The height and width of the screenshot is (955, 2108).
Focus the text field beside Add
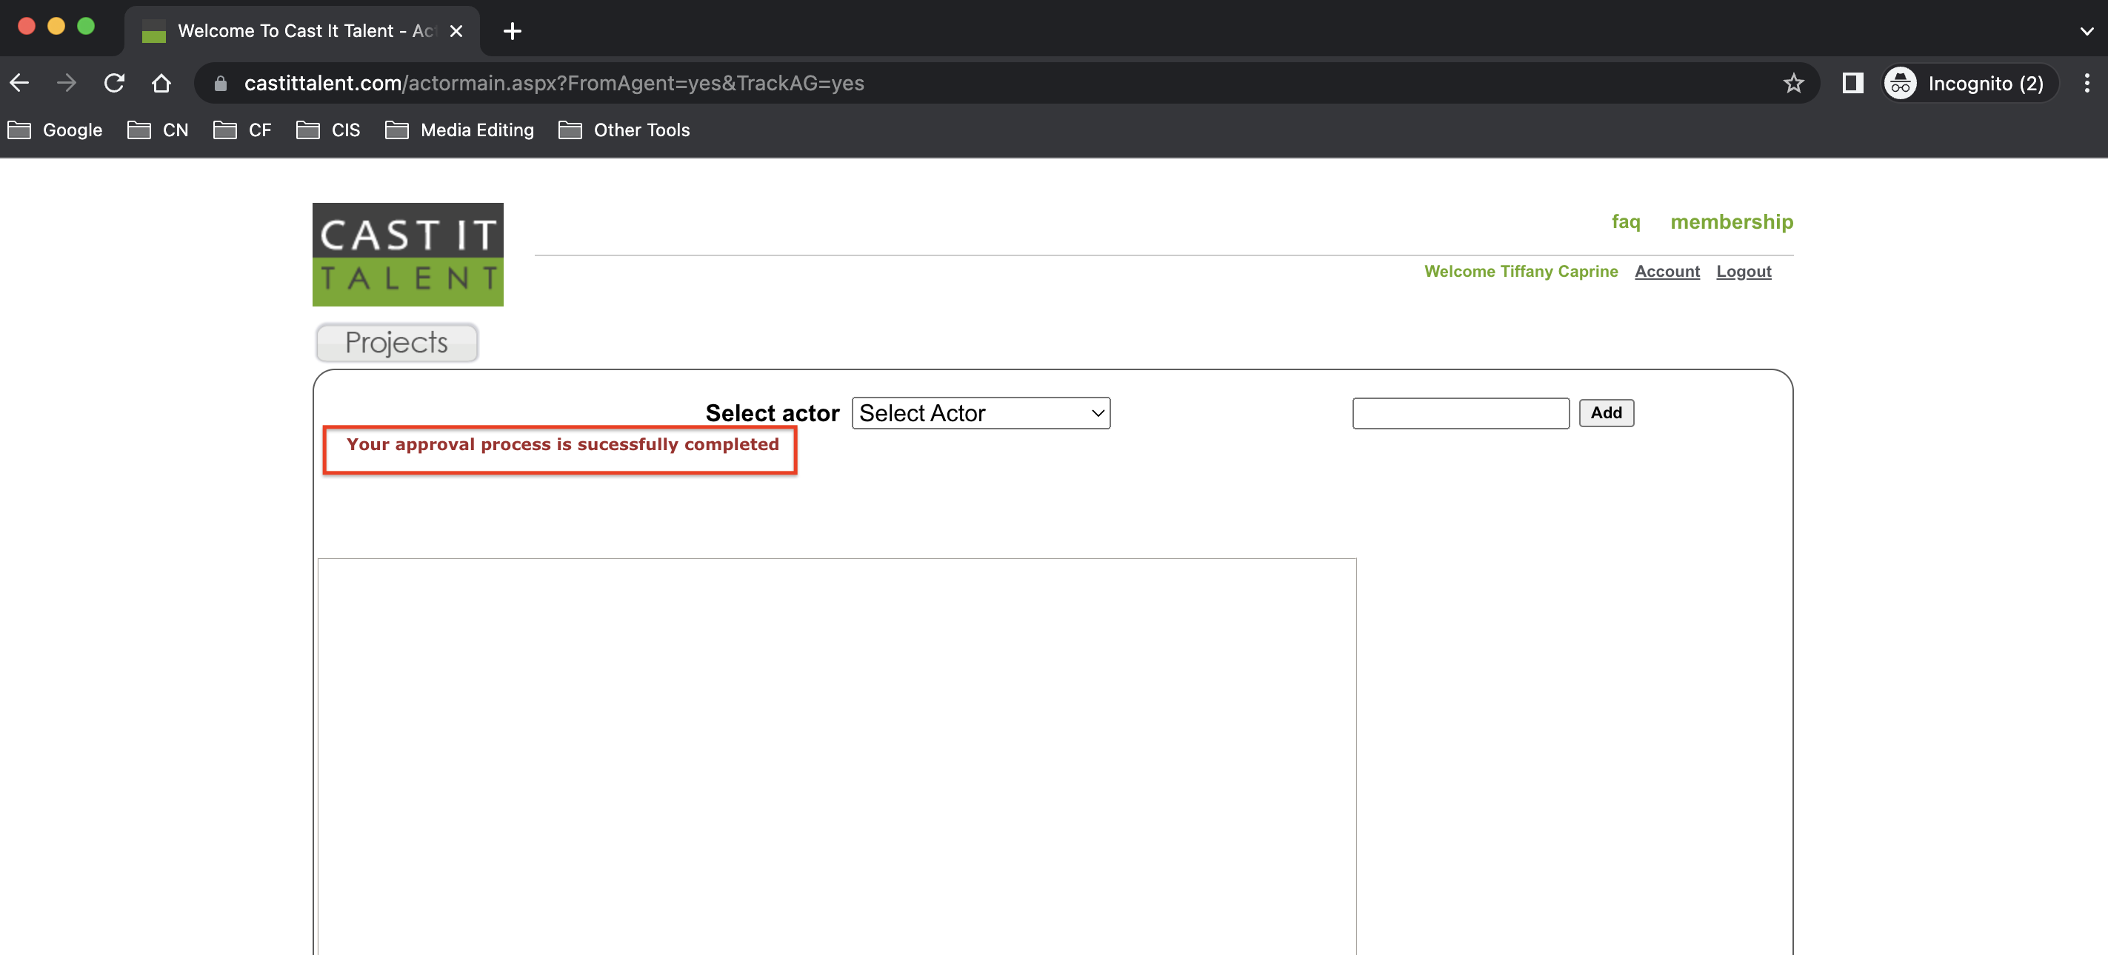[x=1460, y=413]
